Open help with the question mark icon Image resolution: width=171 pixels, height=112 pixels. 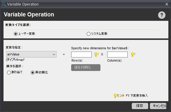(162, 15)
